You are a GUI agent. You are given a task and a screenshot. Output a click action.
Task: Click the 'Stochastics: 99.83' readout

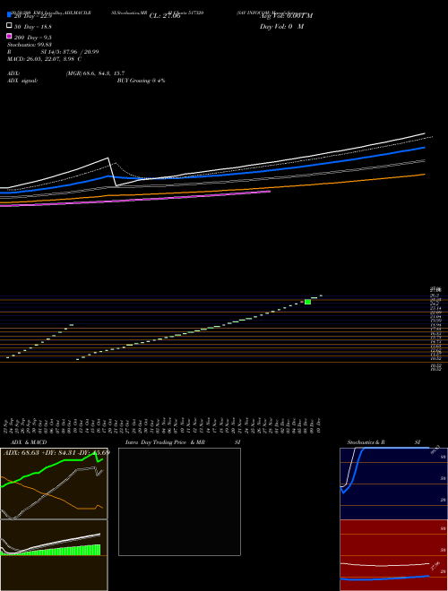click(x=30, y=45)
